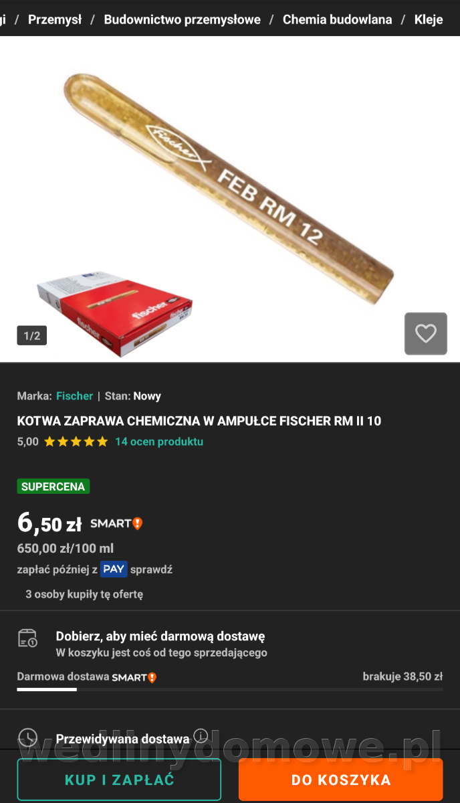Image resolution: width=460 pixels, height=803 pixels.
Task: View the 14 ocen produktu reviews
Action: point(159,442)
